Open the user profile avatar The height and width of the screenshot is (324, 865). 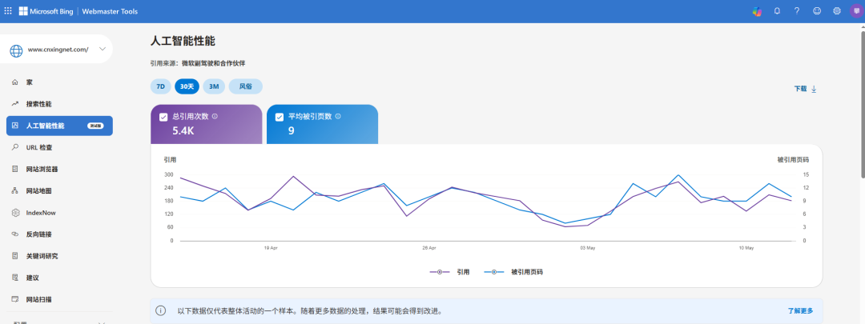[x=857, y=11]
